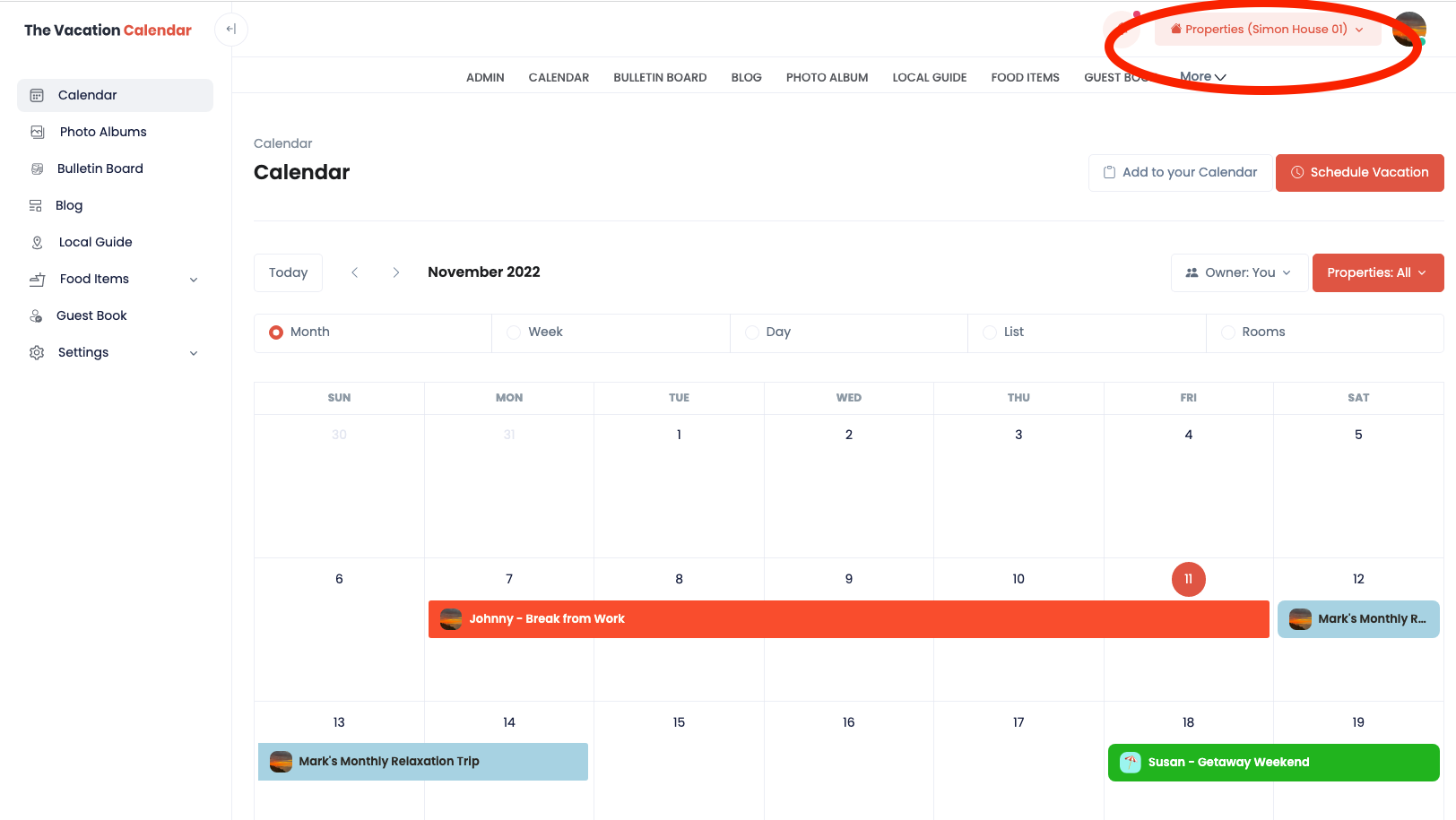
Task: Click the Local Guide pin icon
Action: pos(38,242)
